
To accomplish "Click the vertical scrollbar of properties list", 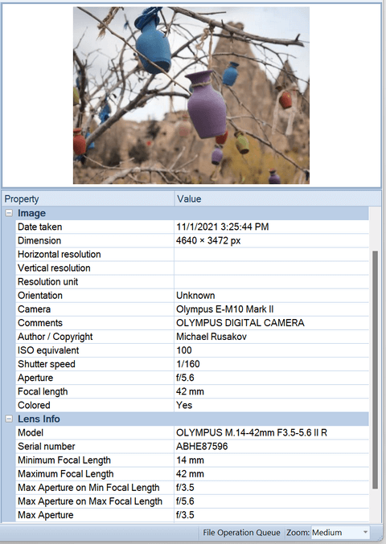I will [x=375, y=370].
